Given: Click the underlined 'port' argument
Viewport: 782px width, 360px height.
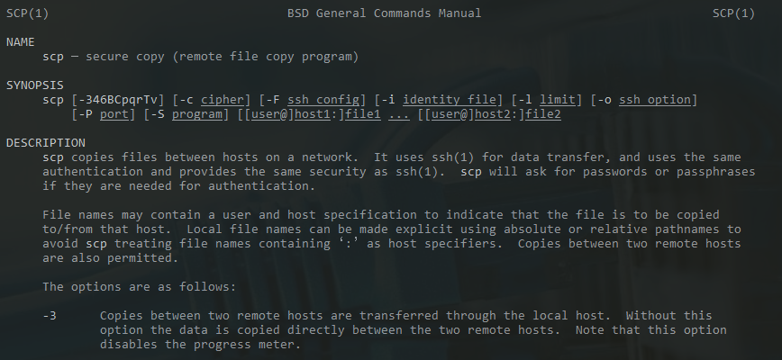Looking at the screenshot, I should (x=114, y=114).
